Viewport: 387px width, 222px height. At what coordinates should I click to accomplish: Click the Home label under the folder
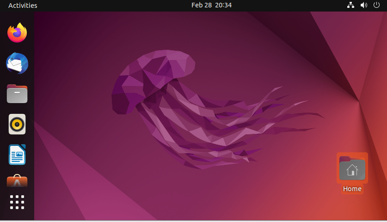[352, 189]
